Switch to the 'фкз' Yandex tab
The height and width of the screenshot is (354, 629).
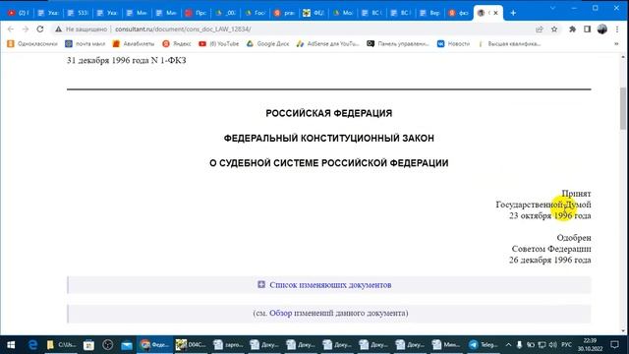(459, 13)
